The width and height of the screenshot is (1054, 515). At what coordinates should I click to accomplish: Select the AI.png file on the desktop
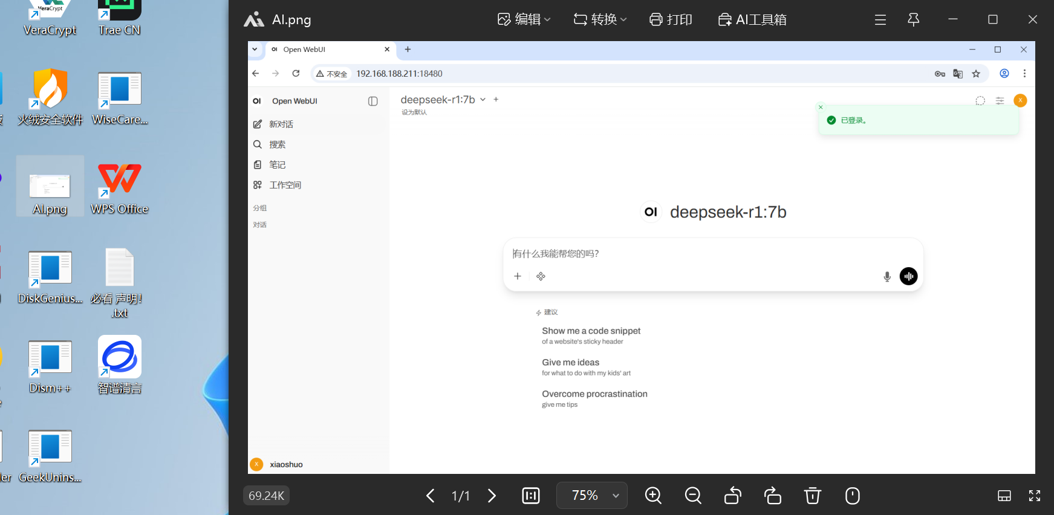click(50, 187)
